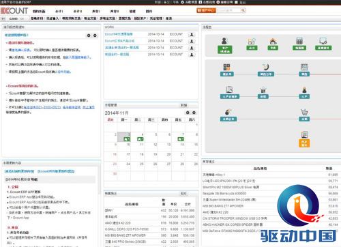The image size is (341, 247).
Task: Click the customer person icon in flowchart
Action: (x=224, y=41)
